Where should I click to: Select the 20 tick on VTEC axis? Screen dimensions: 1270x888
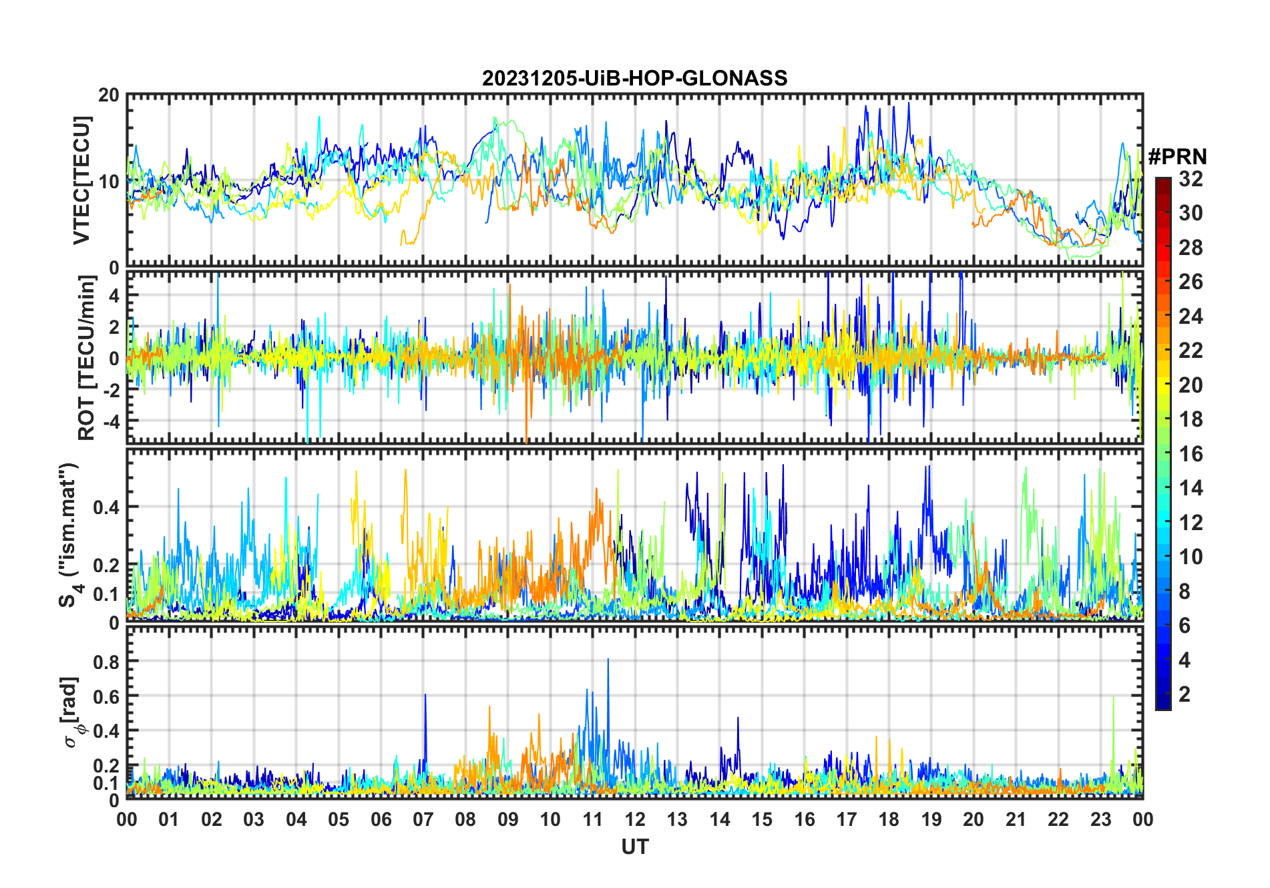click(109, 95)
